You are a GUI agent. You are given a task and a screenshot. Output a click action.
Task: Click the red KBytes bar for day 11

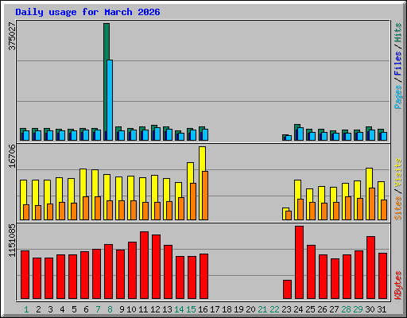click(x=144, y=266)
